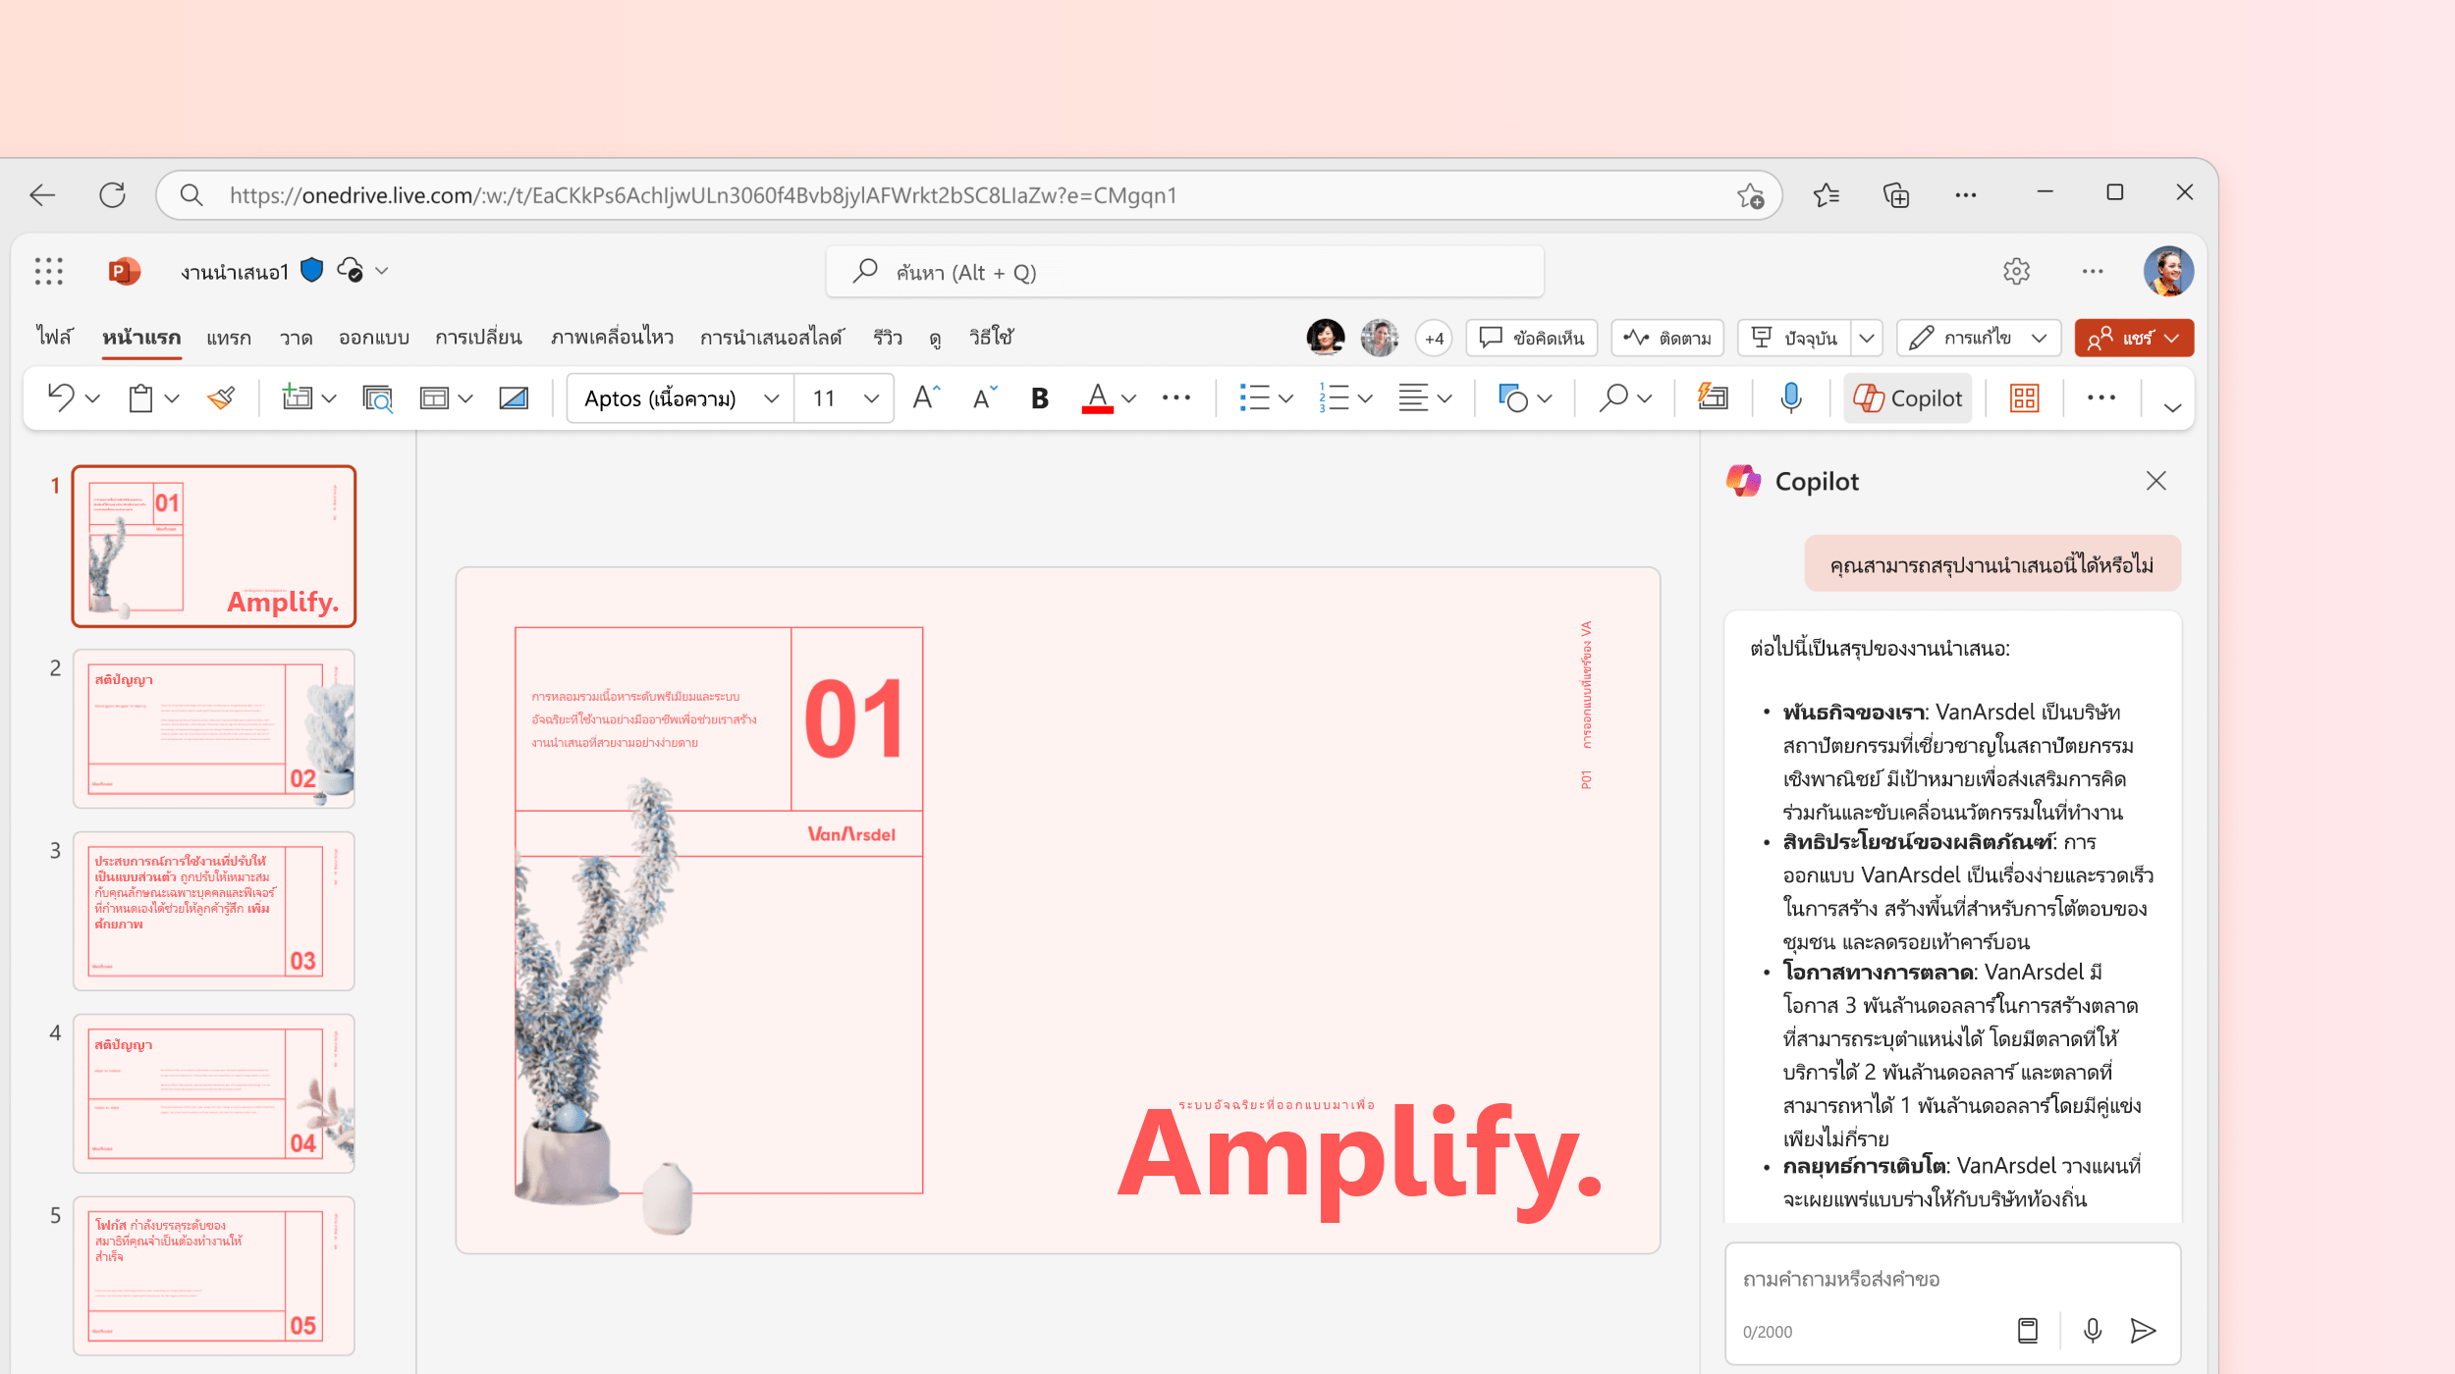Image resolution: width=2455 pixels, height=1374 pixels.
Task: Click the PowerPoint logo icon
Action: point(124,271)
